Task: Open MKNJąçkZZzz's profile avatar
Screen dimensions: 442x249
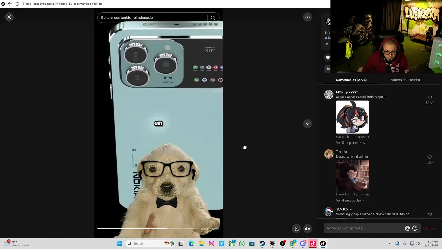Action: tap(329, 94)
